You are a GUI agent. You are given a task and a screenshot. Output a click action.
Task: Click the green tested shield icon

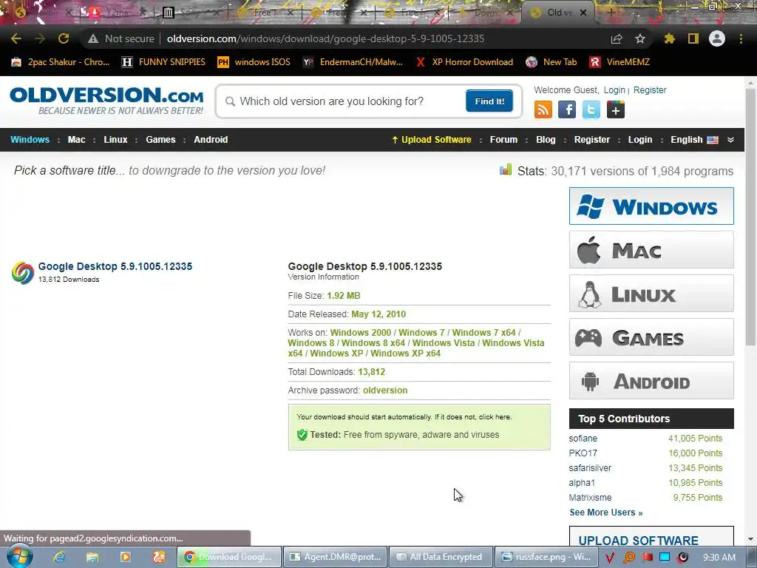tap(302, 435)
